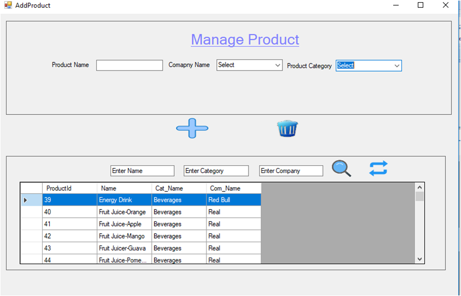Click the magnifying glass search icon
This screenshot has height=296, width=461.
coord(341,169)
